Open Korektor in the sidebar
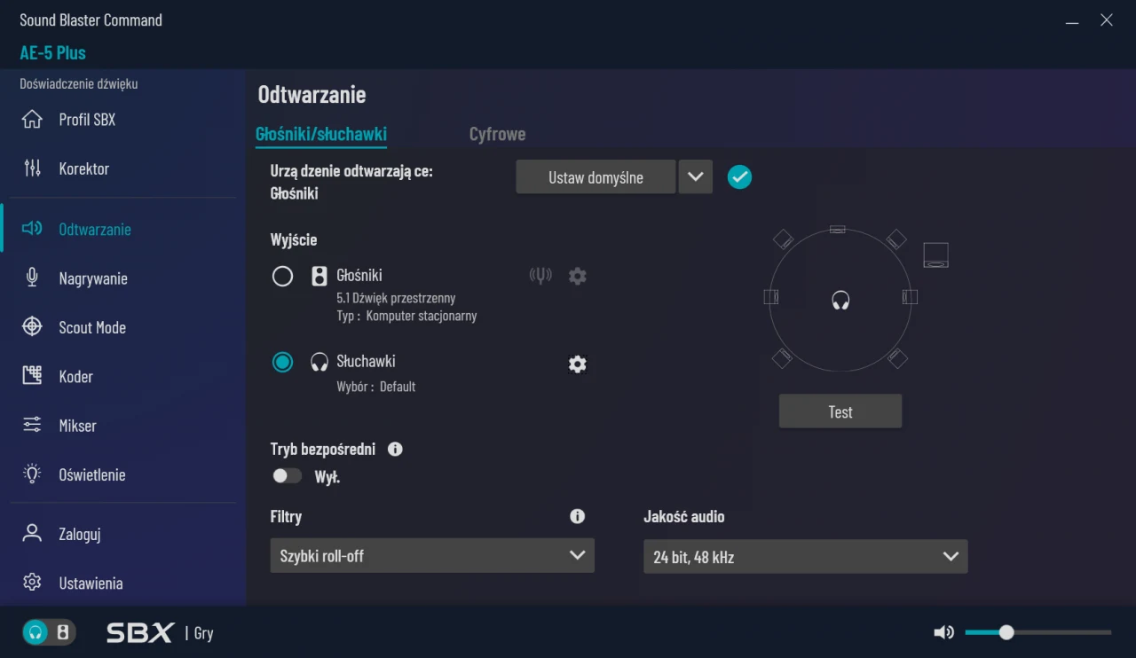Viewport: 1136px width, 658px height. [83, 168]
